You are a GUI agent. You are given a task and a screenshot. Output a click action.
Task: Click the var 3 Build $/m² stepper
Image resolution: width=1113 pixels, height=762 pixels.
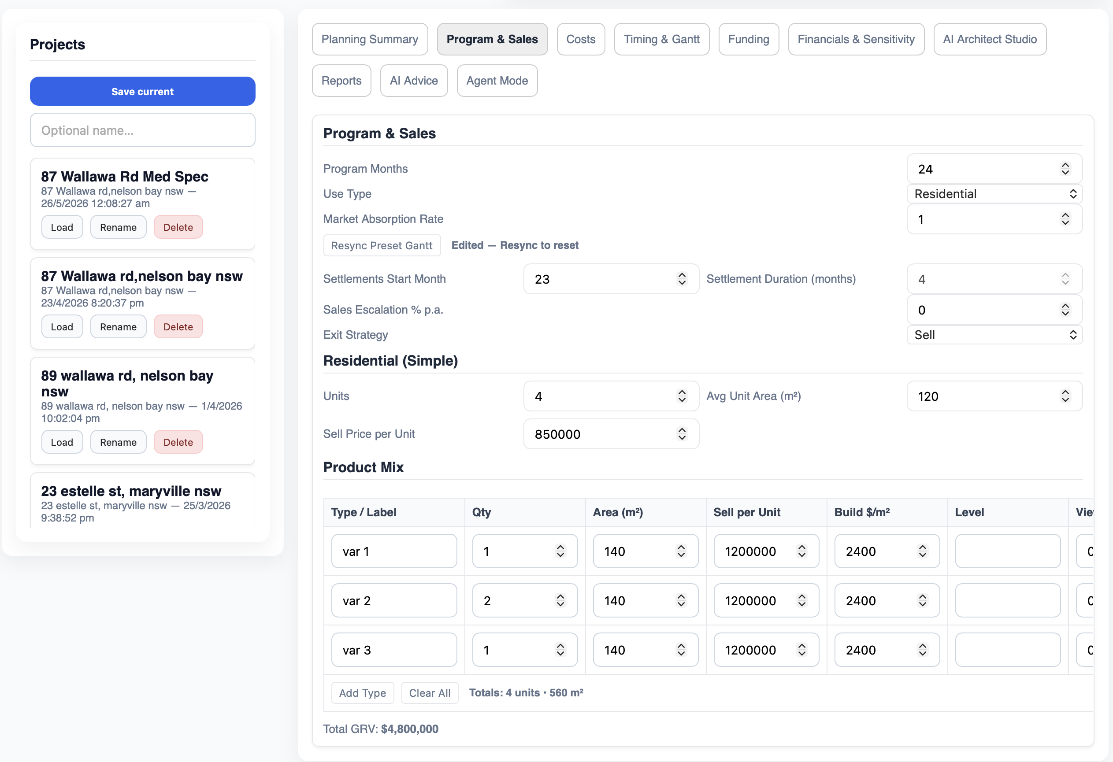coord(922,650)
